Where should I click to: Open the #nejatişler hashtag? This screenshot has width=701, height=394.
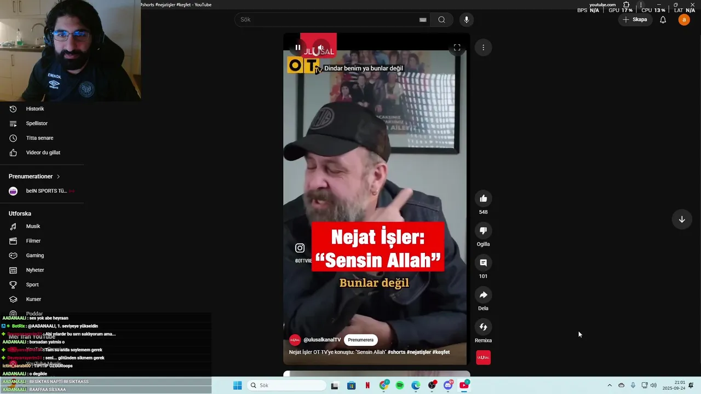[418, 352]
